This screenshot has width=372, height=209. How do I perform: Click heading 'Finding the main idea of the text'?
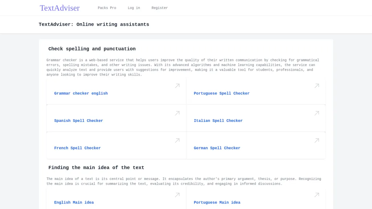pos(96,168)
